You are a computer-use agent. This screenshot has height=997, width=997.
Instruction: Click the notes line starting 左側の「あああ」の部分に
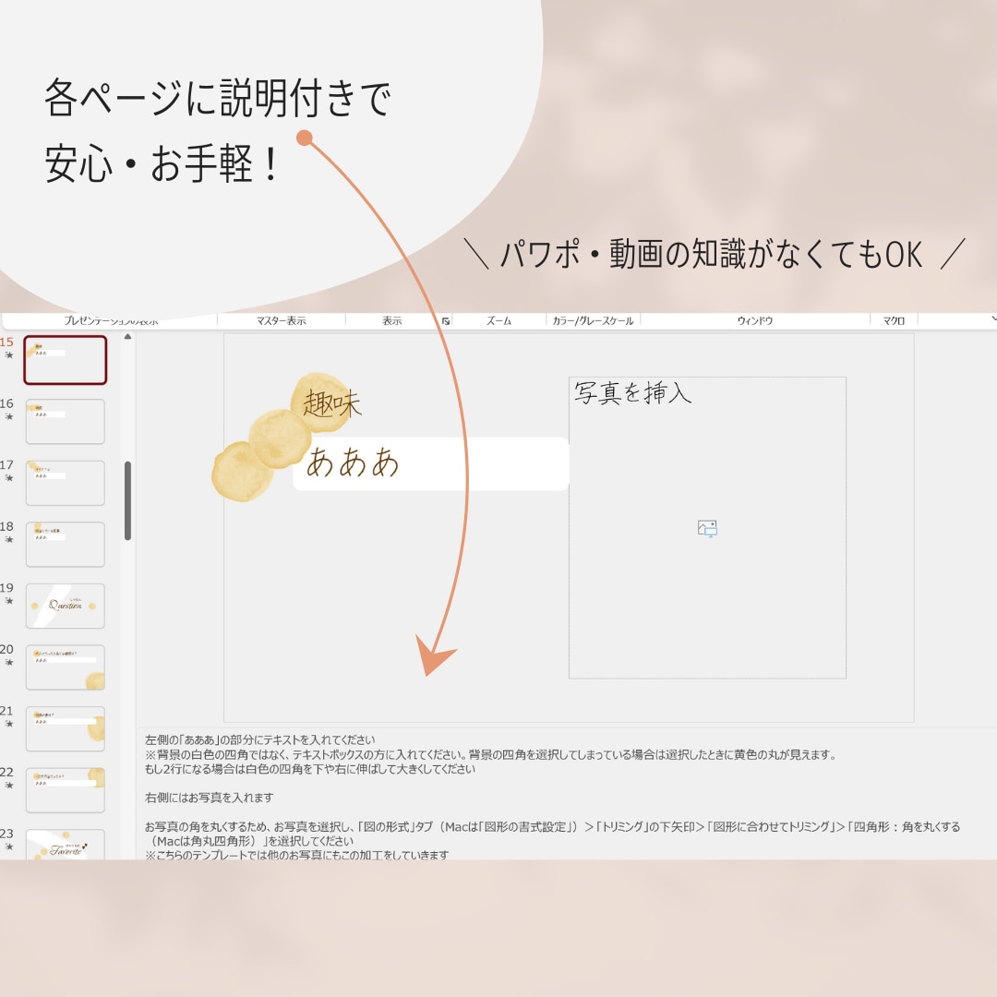coord(260,740)
